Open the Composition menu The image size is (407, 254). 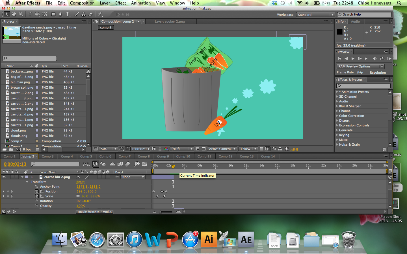pyautogui.click(x=82, y=3)
